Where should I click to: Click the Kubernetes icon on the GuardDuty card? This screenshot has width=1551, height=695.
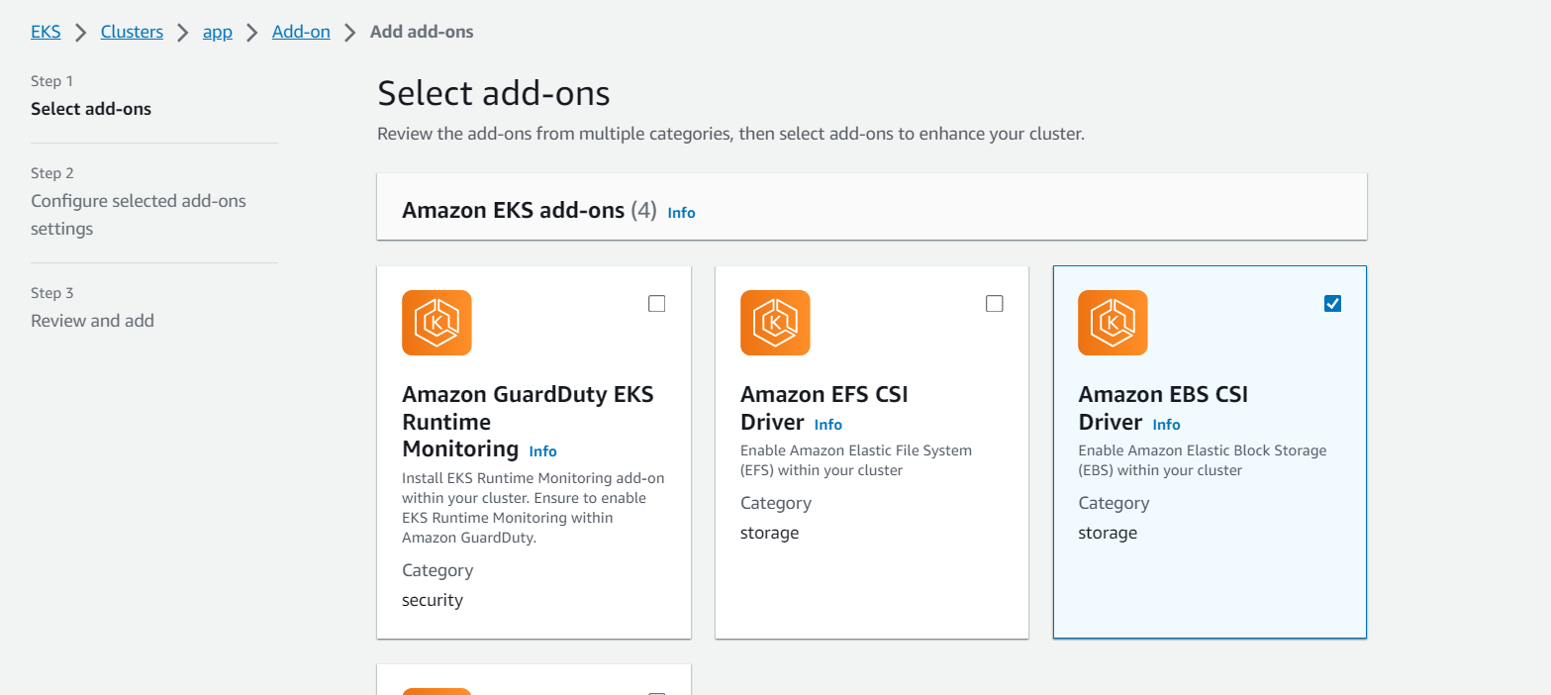pos(436,323)
